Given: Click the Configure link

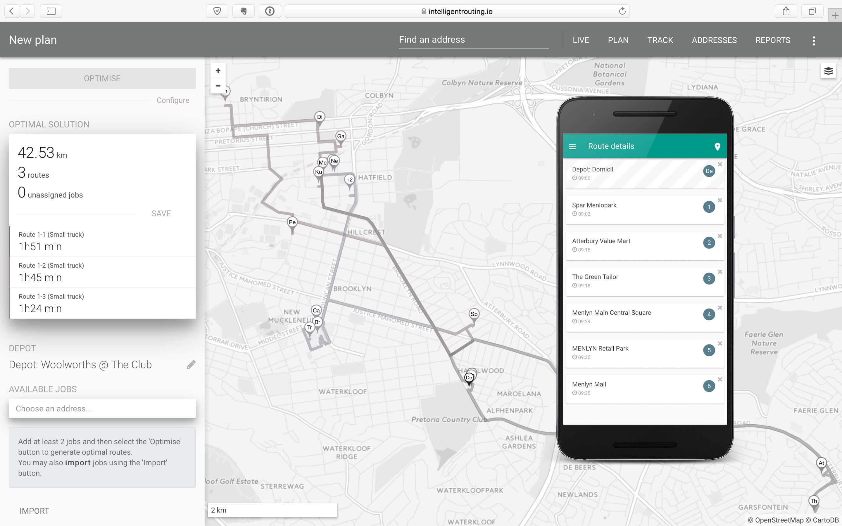Looking at the screenshot, I should point(172,100).
